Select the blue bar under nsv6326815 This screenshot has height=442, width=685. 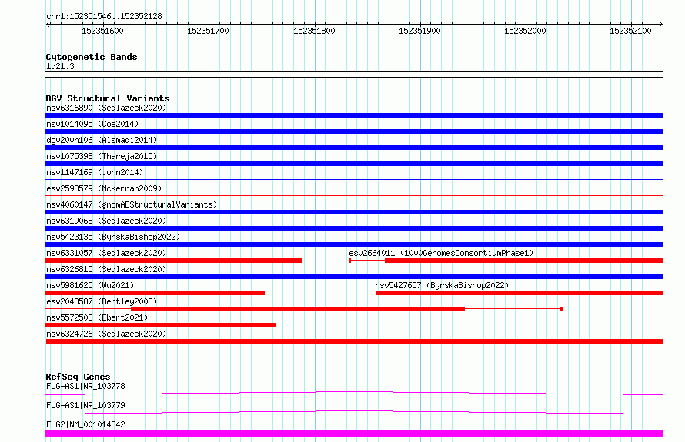pyautogui.click(x=354, y=277)
